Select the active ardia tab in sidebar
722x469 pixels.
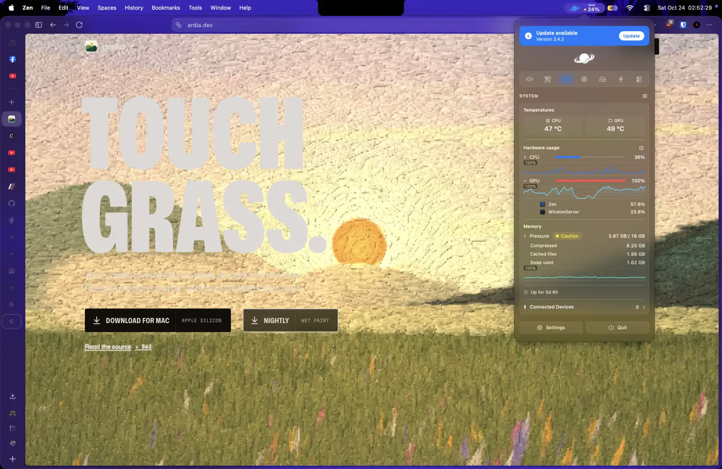(12, 119)
